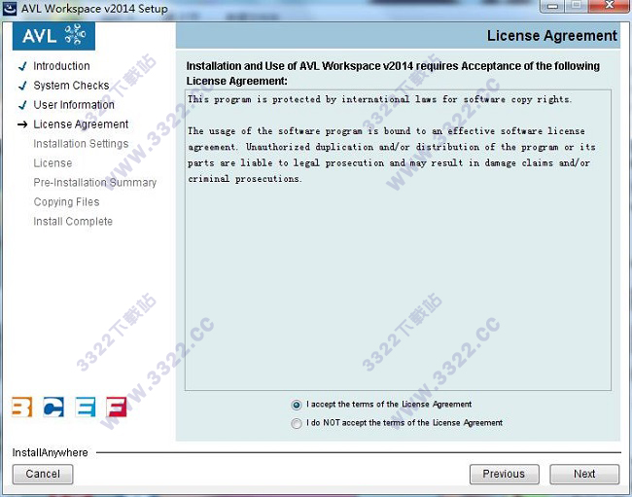The width and height of the screenshot is (632, 497).
Task: Click the License Agreement step in sidebar
Action: click(x=81, y=124)
